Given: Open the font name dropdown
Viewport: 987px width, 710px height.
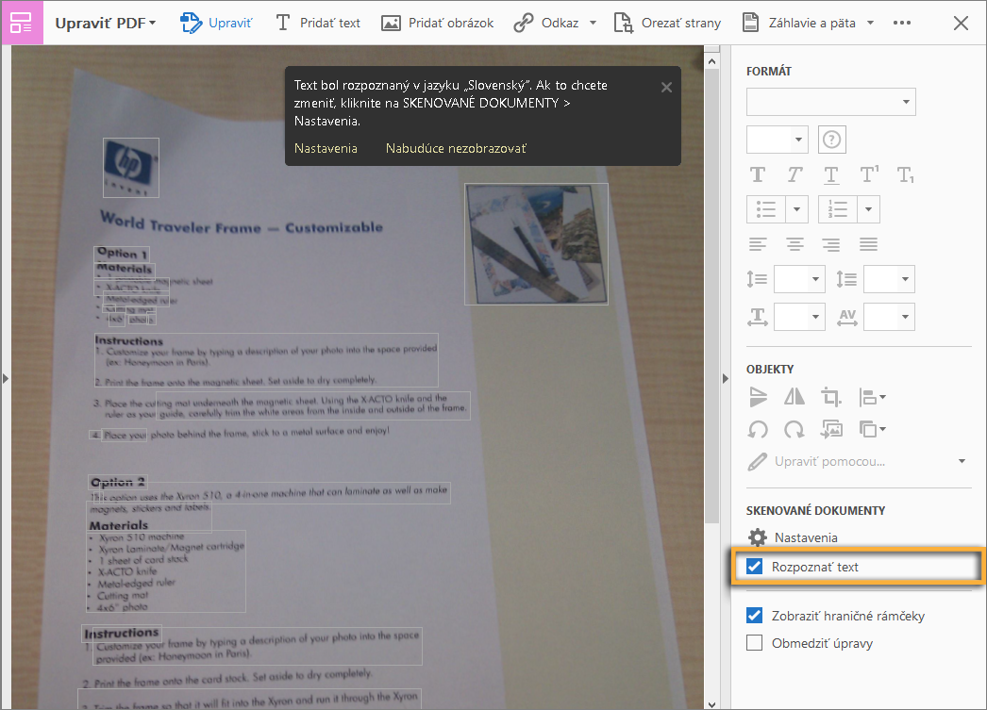Looking at the screenshot, I should tap(831, 102).
